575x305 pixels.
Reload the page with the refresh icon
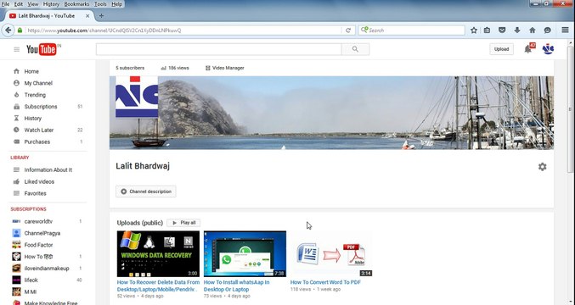pos(348,30)
